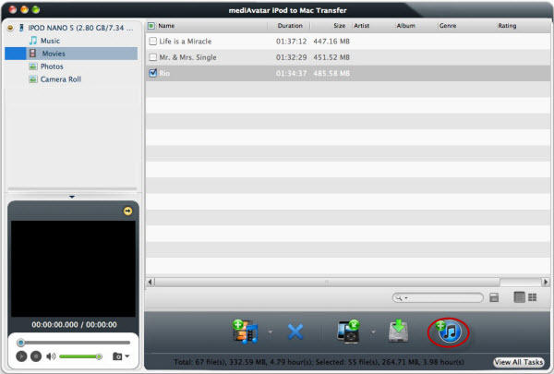Click the 01:34:37 duration in Rio row

(x=291, y=73)
